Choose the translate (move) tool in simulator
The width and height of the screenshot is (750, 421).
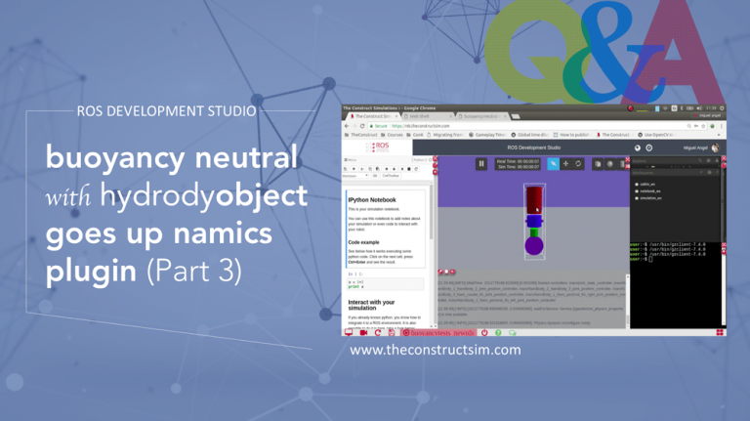(x=565, y=164)
